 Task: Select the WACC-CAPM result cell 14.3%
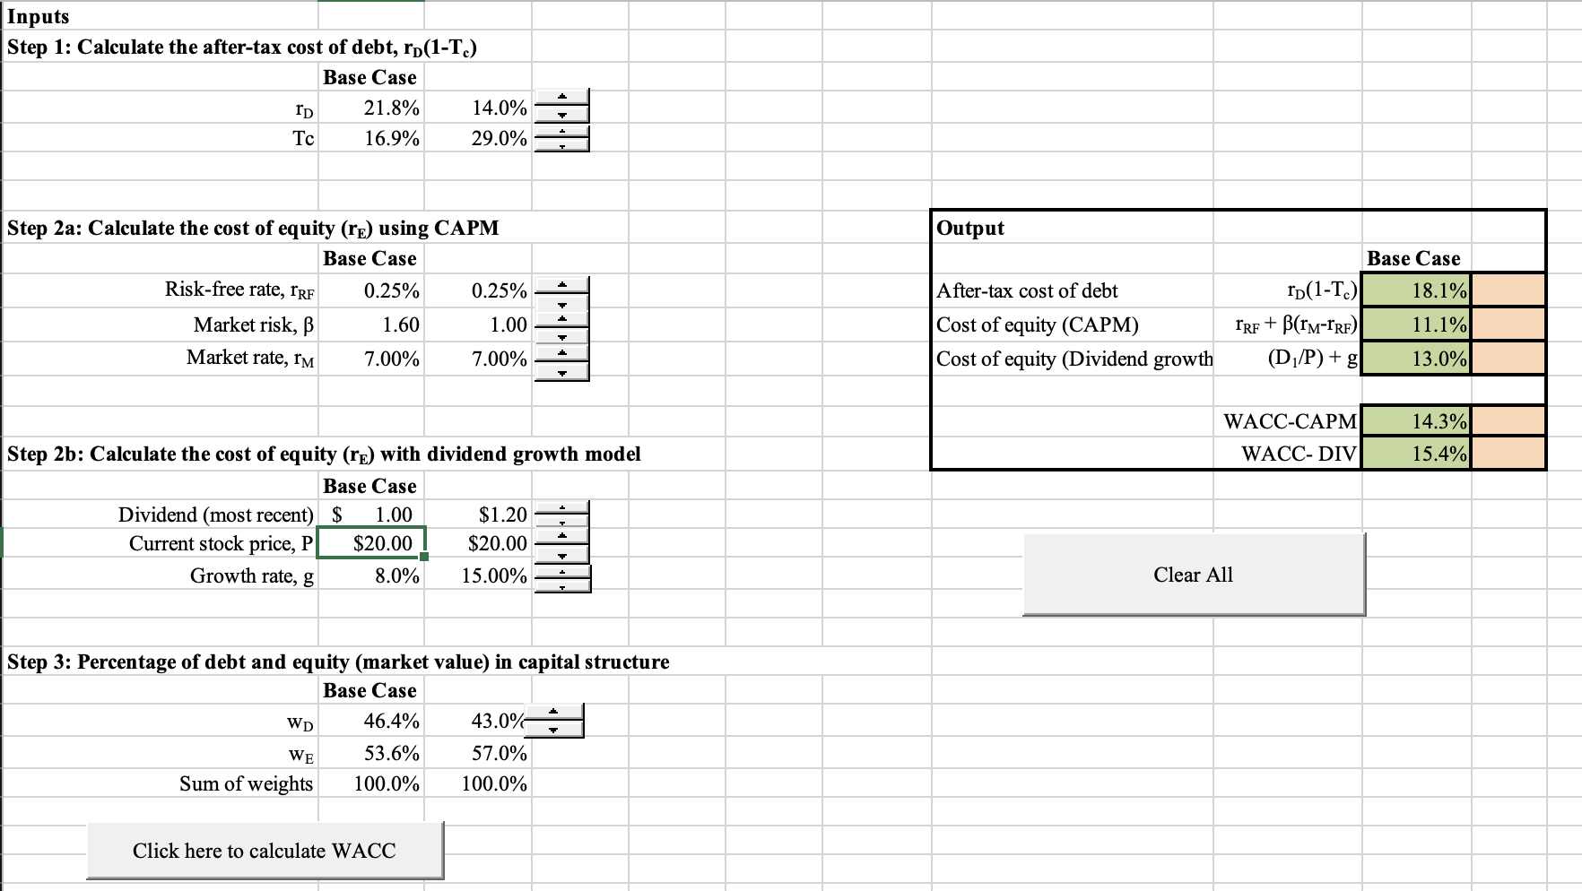pos(1415,420)
